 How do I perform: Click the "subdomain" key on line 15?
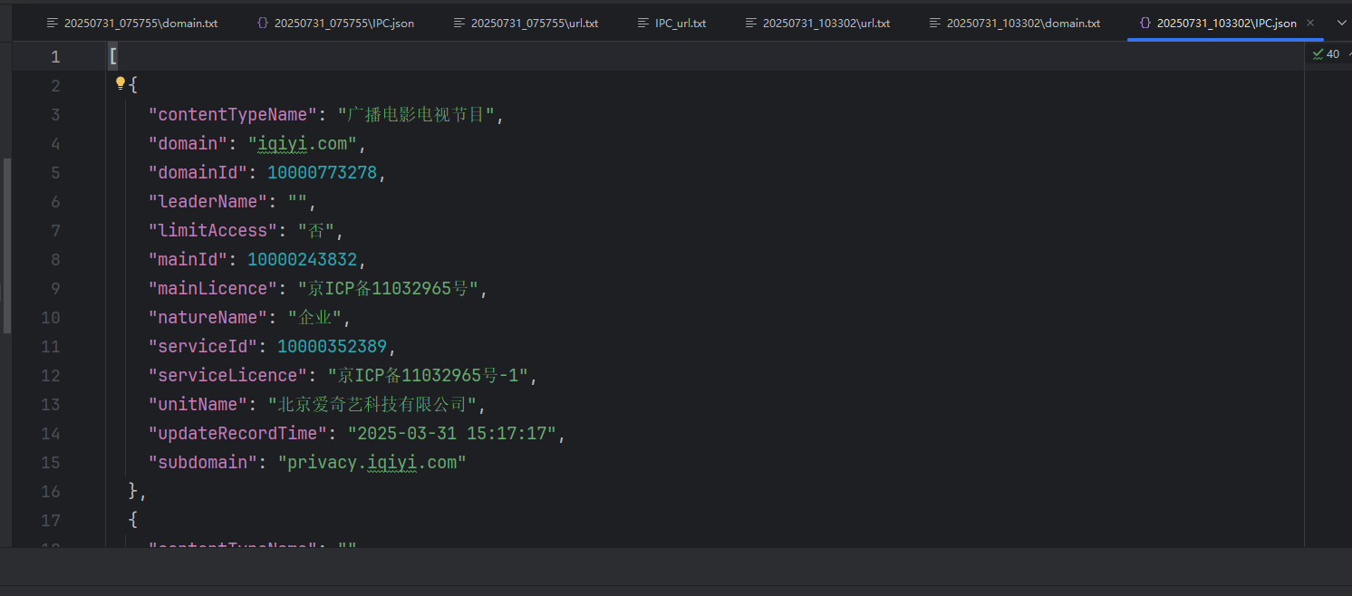click(203, 462)
